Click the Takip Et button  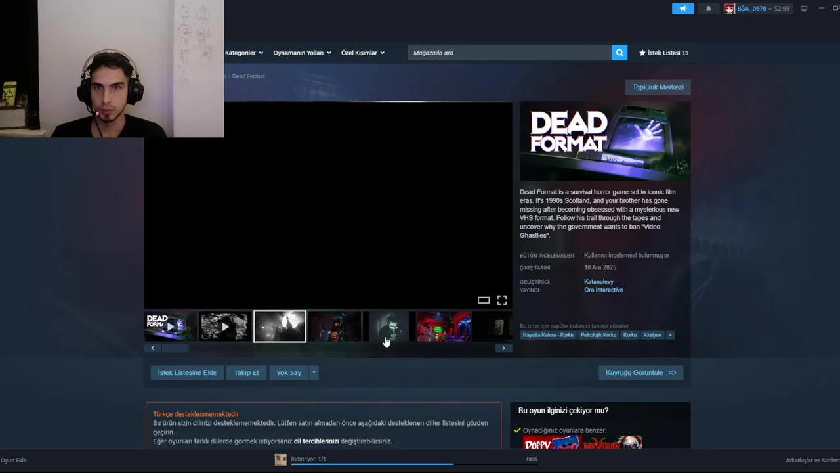[247, 372]
